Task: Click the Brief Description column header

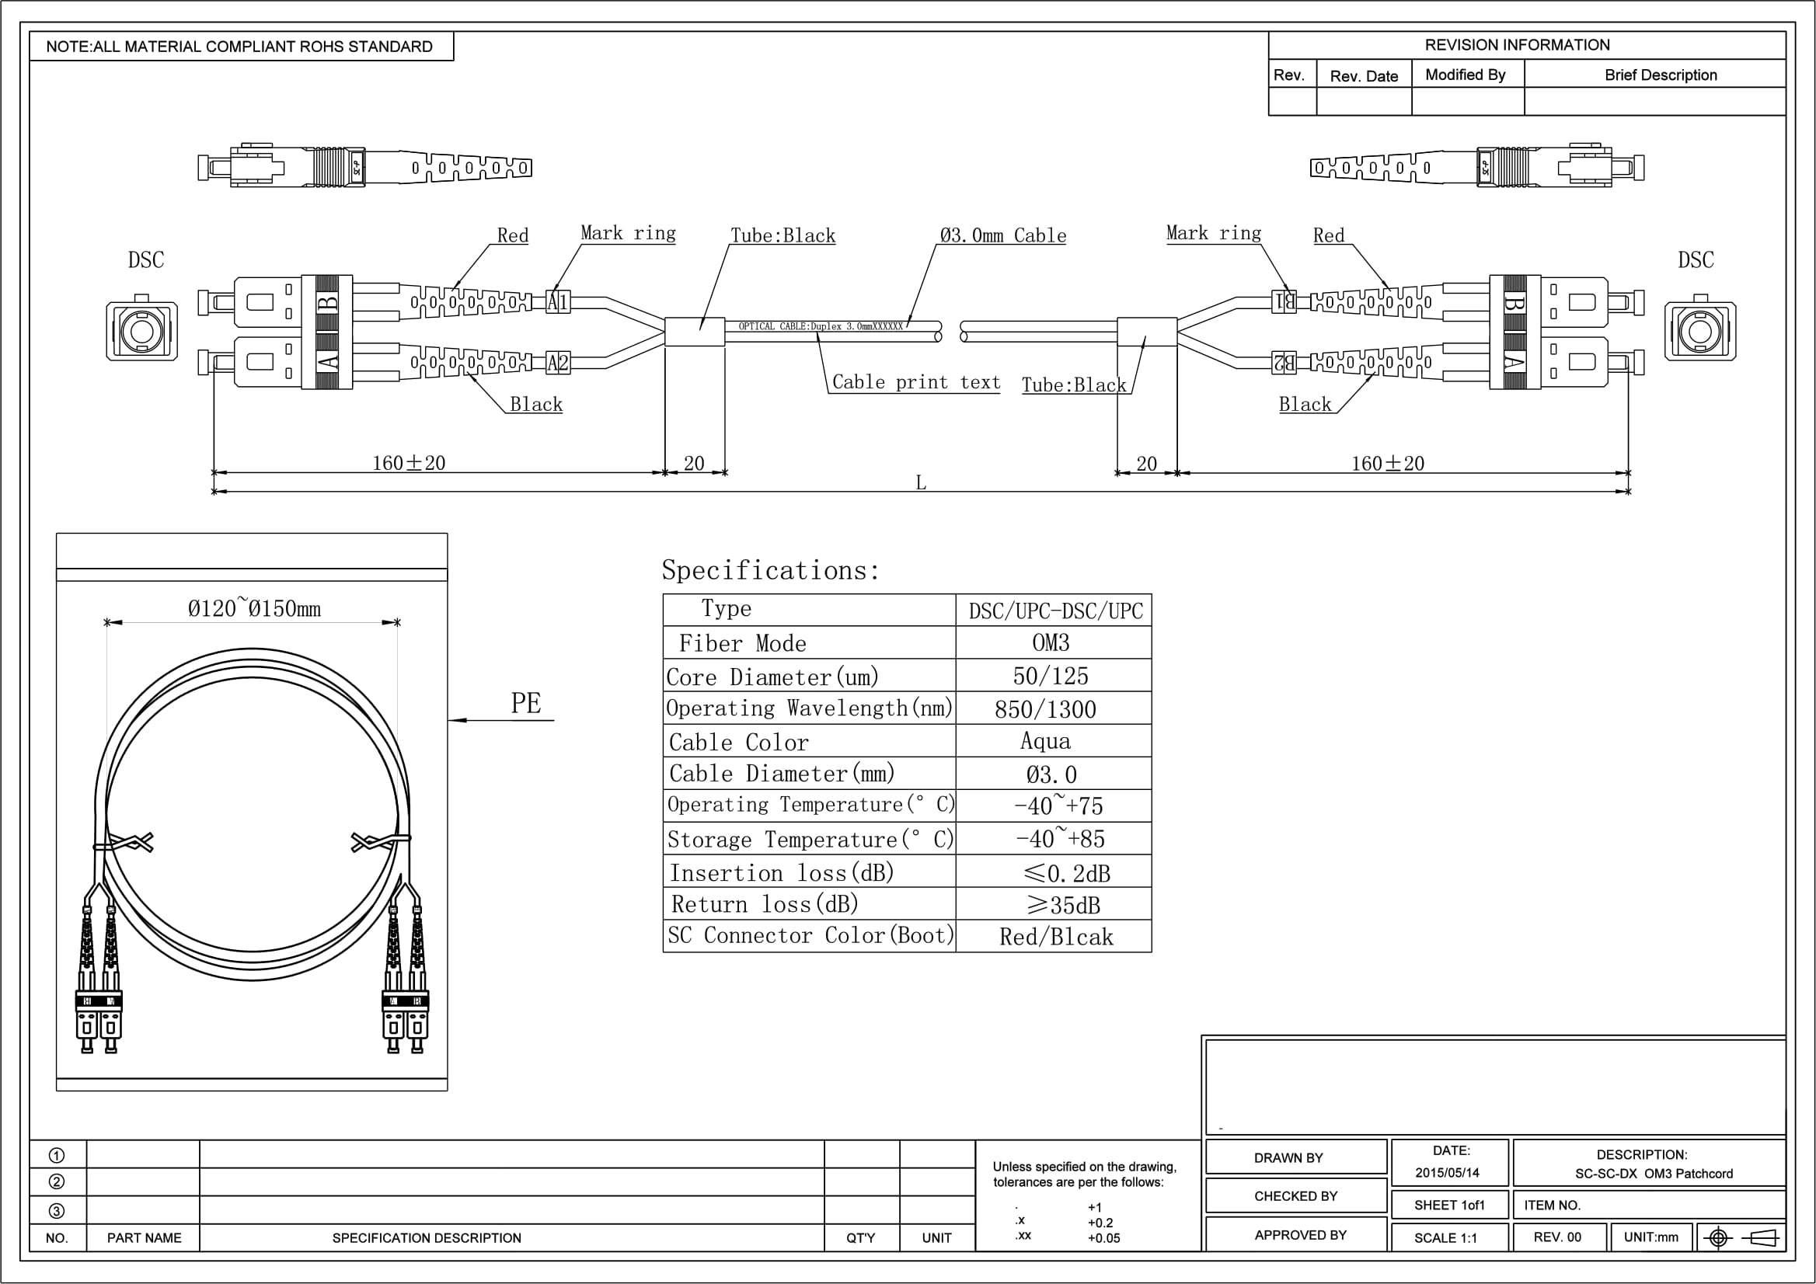Action: click(x=1660, y=75)
